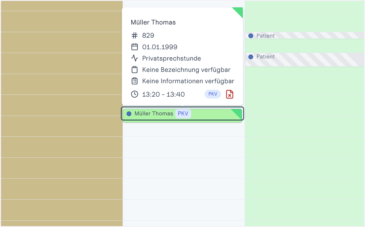Select the lower striped Patient entry
The width and height of the screenshot is (365, 227).
[304, 60]
